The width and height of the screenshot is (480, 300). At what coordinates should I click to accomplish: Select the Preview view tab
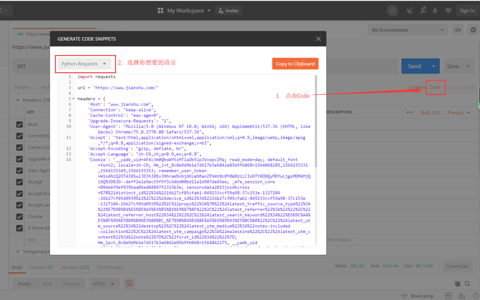click(x=71, y=284)
